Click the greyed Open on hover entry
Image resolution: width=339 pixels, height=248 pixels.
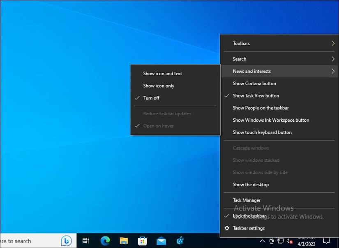tap(175, 126)
